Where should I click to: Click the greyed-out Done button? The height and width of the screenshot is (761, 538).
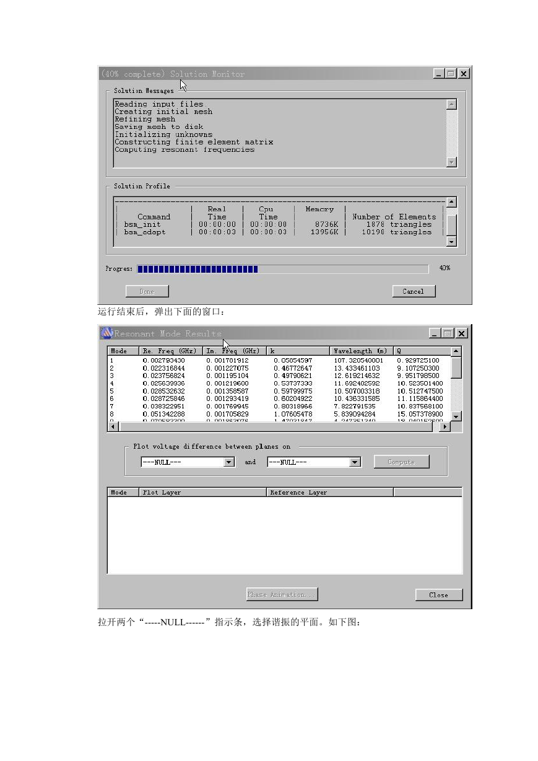click(x=147, y=291)
